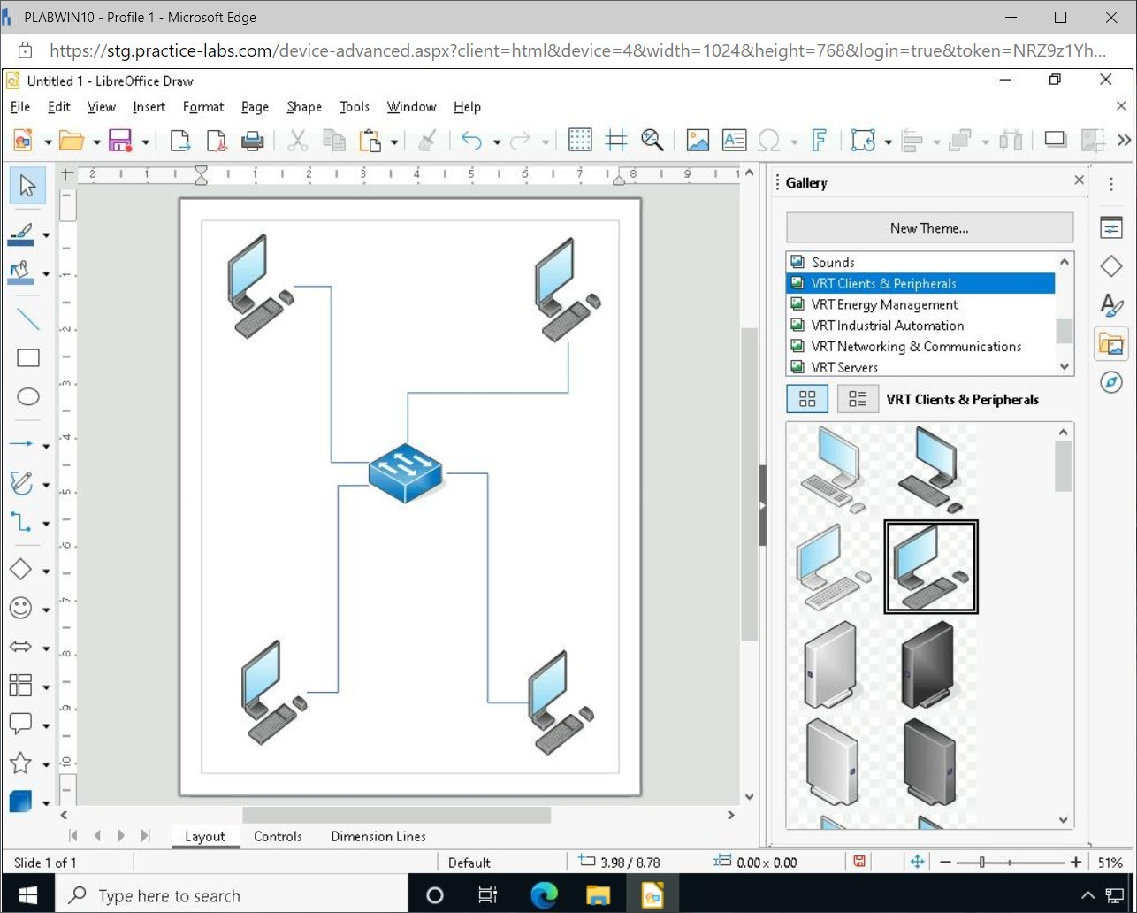Switch gallery to Detailed View
The height and width of the screenshot is (913, 1137).
[857, 399]
